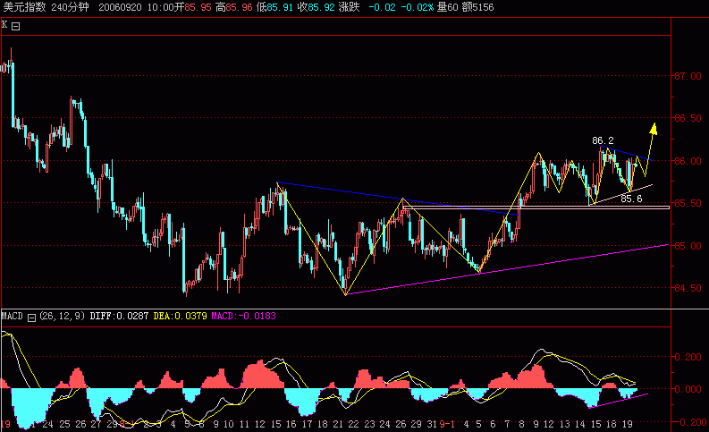Open the MACD parameters (26,12,9)
The image size is (709, 432).
pyautogui.click(x=62, y=316)
